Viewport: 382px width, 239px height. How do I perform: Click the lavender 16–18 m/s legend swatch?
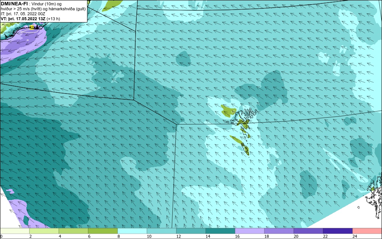250,231
